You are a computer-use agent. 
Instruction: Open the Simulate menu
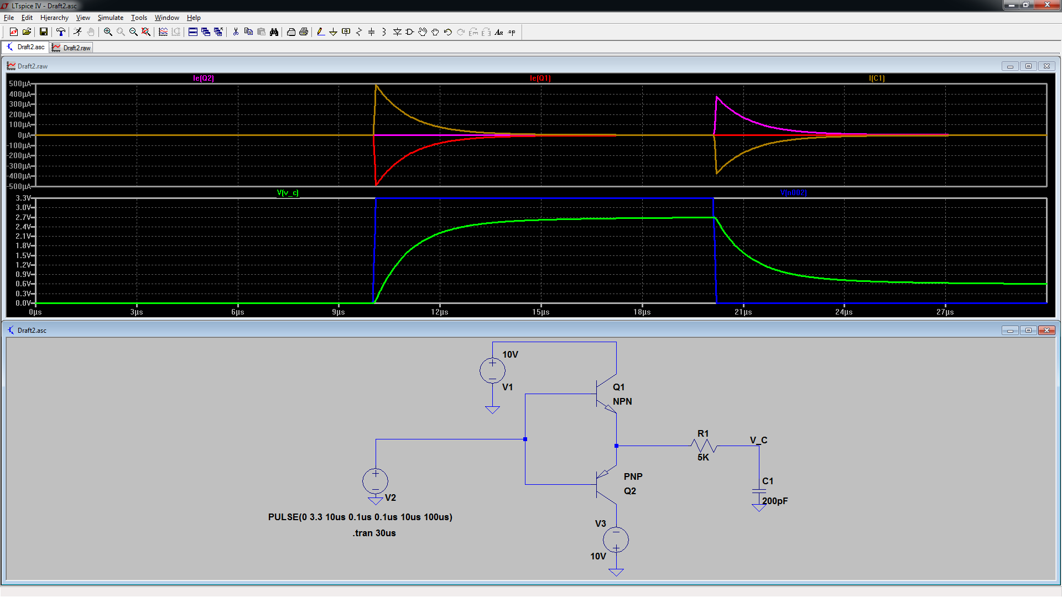pyautogui.click(x=111, y=18)
